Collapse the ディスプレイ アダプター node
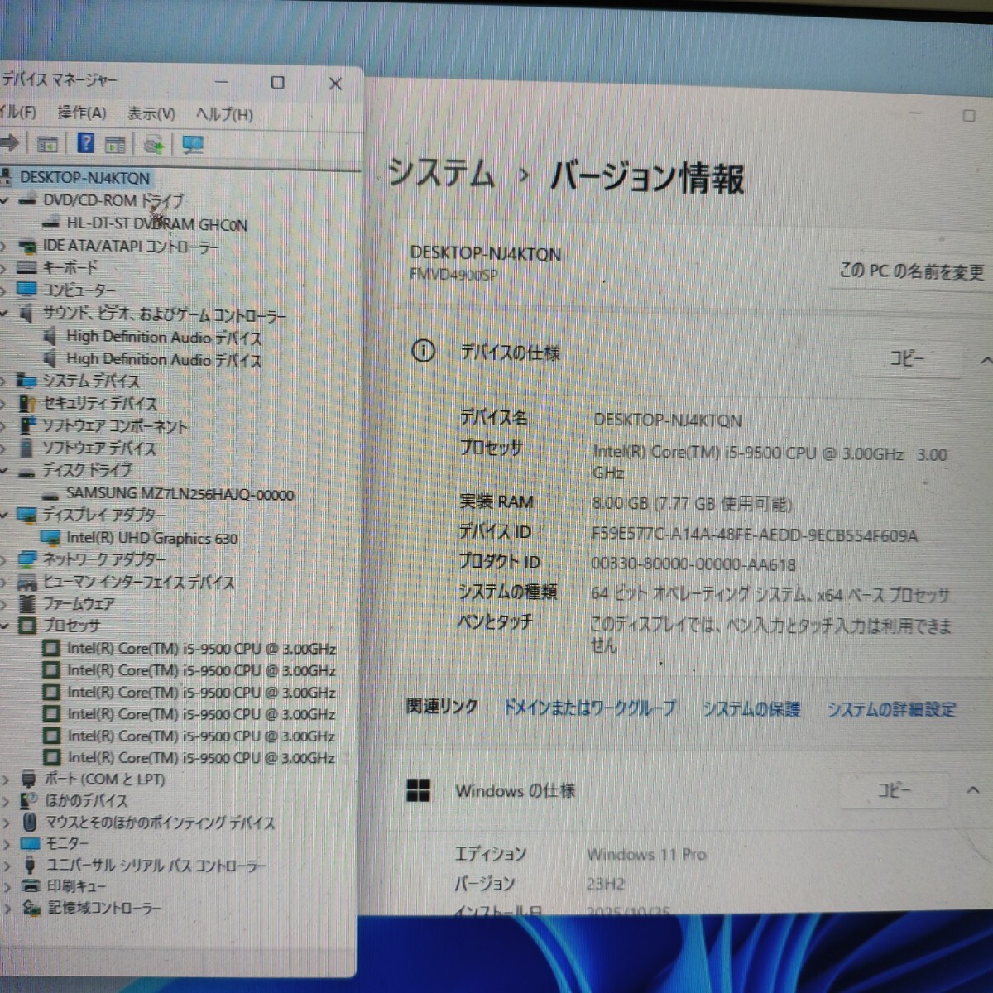The height and width of the screenshot is (993, 993). [x=5, y=515]
